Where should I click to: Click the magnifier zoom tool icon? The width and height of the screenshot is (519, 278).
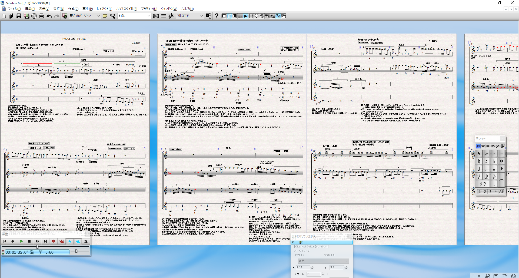113,16
